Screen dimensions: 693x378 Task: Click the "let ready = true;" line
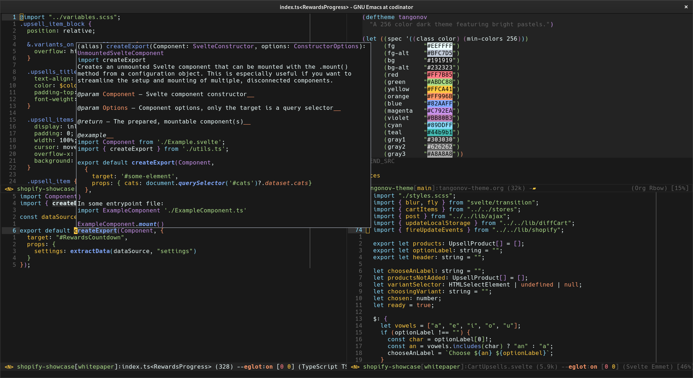click(404, 305)
